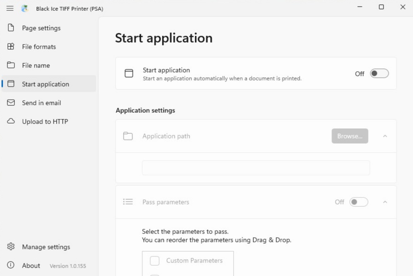The width and height of the screenshot is (413, 276).
Task: Click the folder icon beside Application path
Action: 128,136
